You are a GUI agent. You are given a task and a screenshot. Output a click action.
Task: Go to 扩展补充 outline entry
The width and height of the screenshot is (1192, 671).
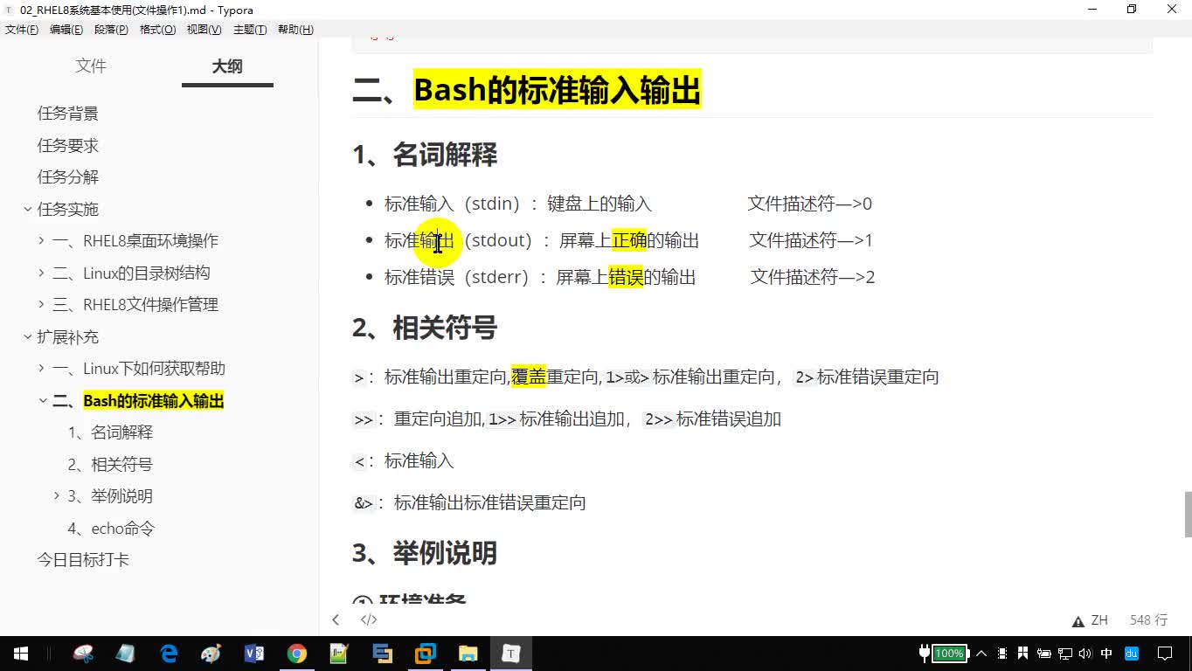[x=67, y=336]
